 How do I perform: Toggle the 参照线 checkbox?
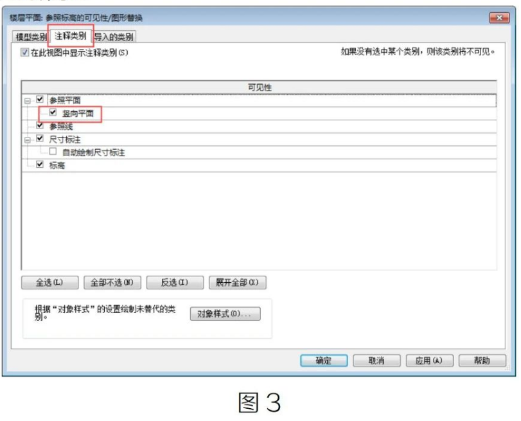[x=40, y=125]
